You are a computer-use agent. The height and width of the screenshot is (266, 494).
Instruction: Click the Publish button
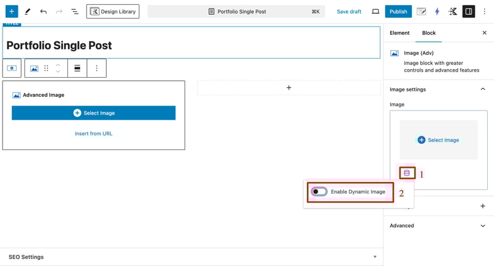point(398,11)
